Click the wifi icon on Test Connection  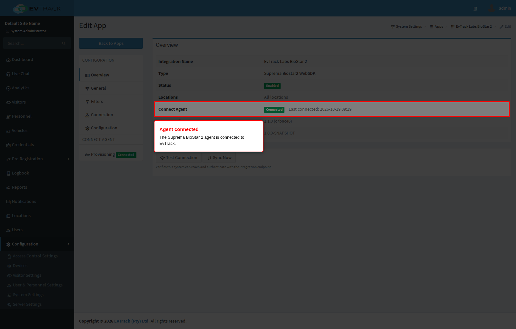pos(163,158)
